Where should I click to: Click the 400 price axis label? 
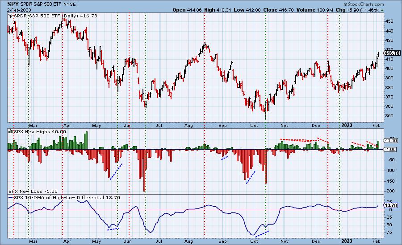pos(389,68)
